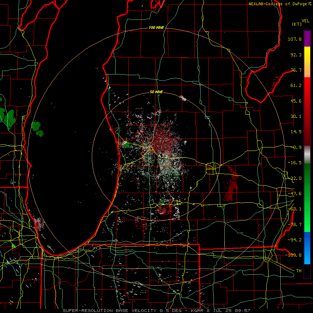Image resolution: width=313 pixels, height=313 pixels.
Task: Pick the purple segment of the color bar
Action: coord(307,39)
